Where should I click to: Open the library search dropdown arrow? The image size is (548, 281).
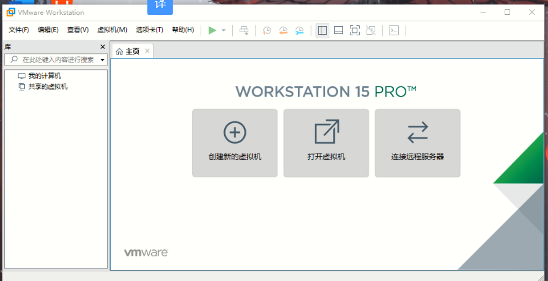pyautogui.click(x=102, y=60)
